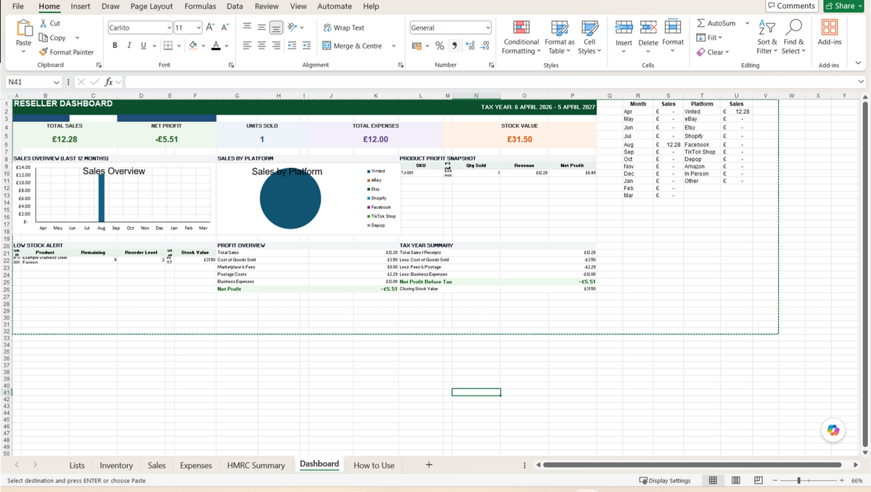Viewport: 871px width, 492px height.
Task: Click Merge & Centre button
Action: 352,46
